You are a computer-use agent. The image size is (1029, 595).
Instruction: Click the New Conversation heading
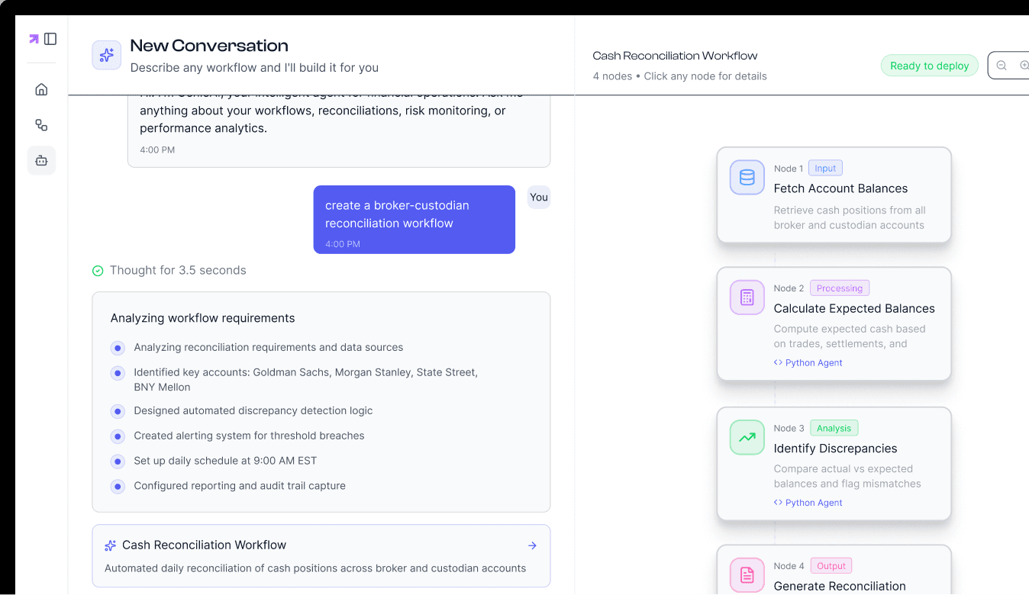click(209, 46)
